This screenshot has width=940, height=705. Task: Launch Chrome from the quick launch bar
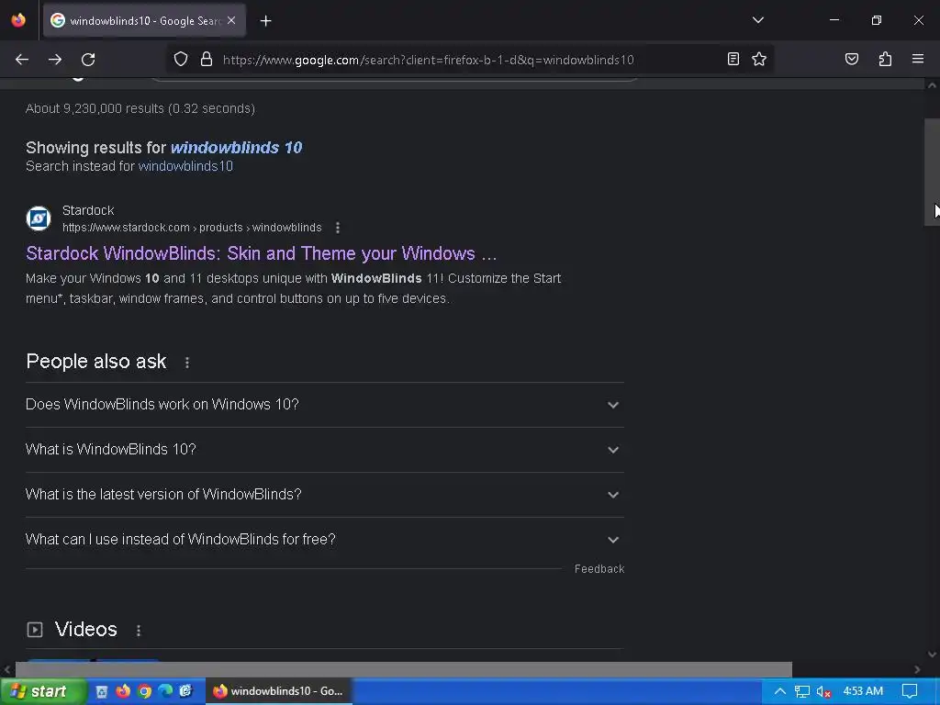[x=144, y=691]
